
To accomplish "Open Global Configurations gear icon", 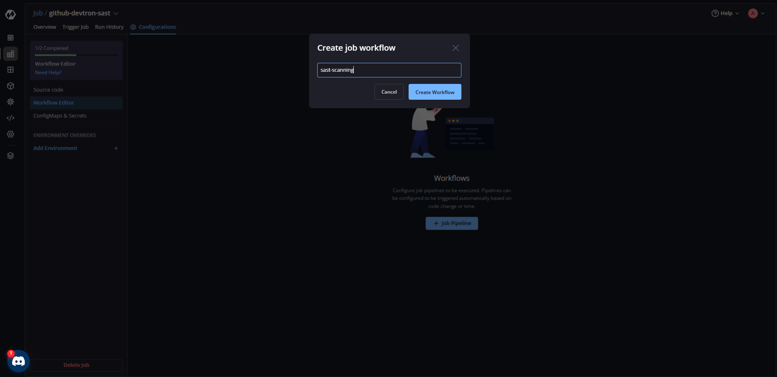I will click(x=11, y=134).
